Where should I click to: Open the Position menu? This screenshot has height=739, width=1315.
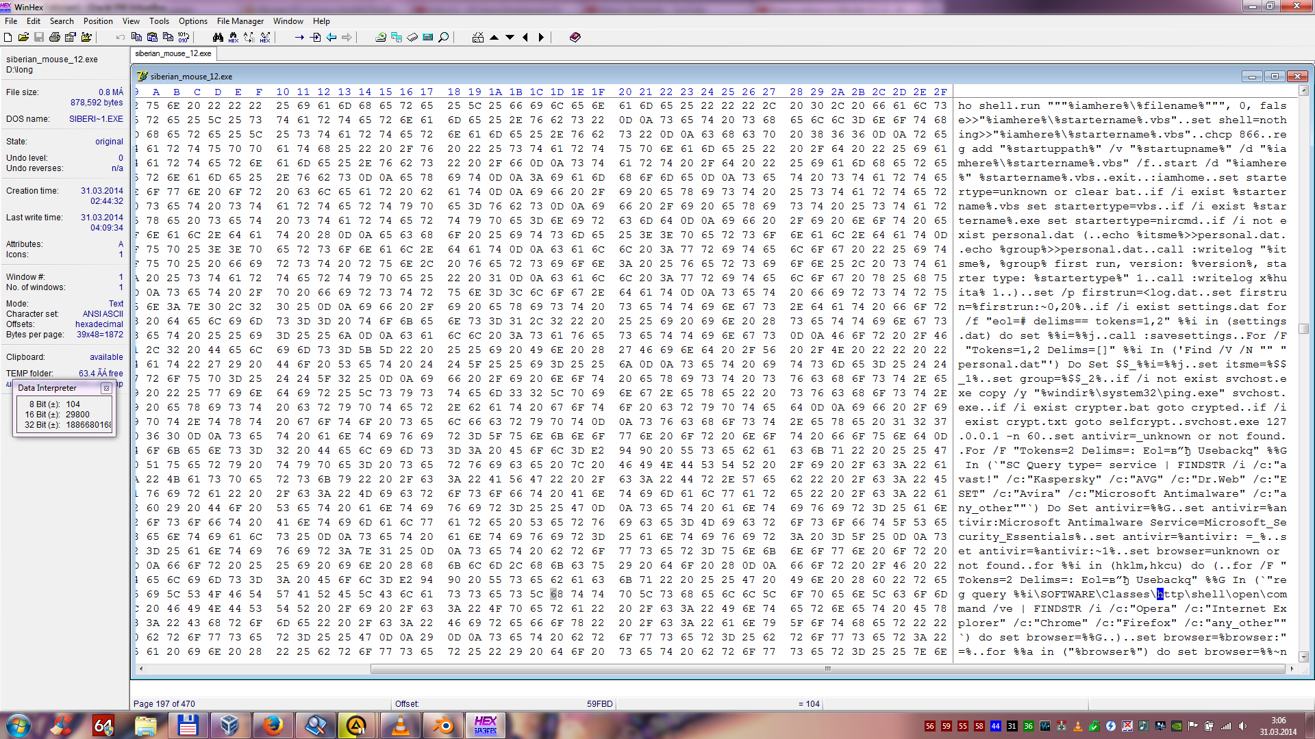(x=98, y=21)
